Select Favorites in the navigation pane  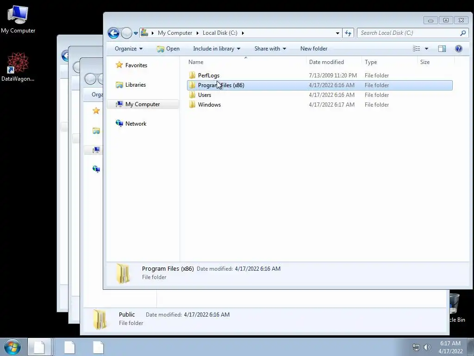[136, 65]
